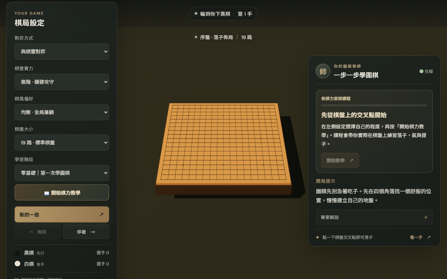This screenshot has height=279, width=447.
Task: Click the arrow icon on 開始教學
Action: pos(351,160)
